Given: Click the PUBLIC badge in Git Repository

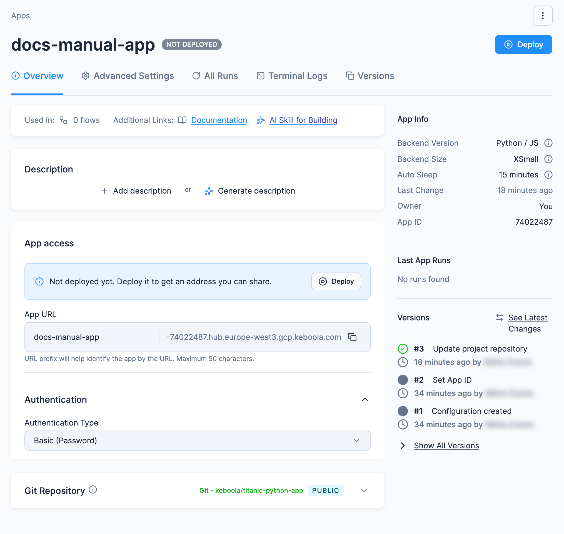Looking at the screenshot, I should (x=326, y=490).
